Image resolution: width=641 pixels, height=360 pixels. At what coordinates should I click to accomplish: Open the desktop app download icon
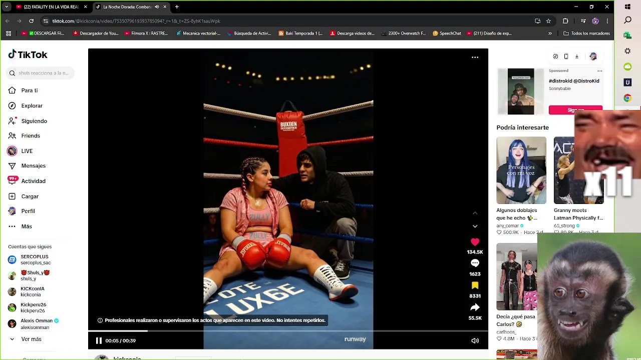point(576,56)
